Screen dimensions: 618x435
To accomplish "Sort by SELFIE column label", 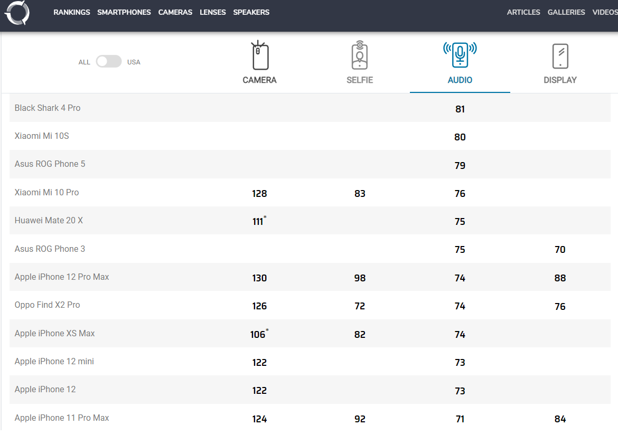I will click(360, 80).
